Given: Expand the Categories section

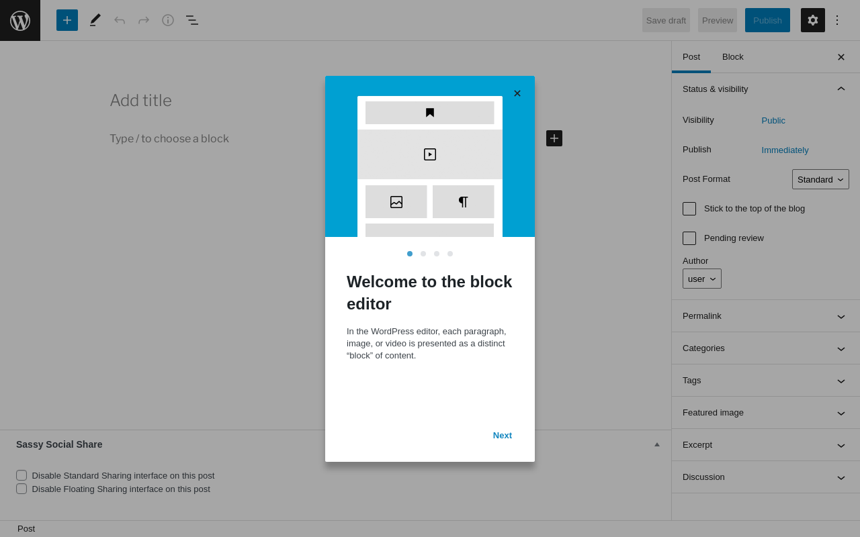Looking at the screenshot, I should click(x=766, y=348).
